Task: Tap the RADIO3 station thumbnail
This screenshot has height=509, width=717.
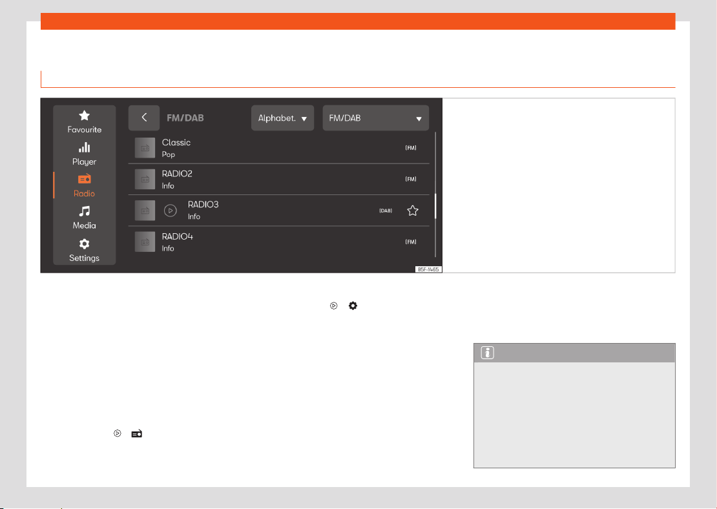Action: 145,211
